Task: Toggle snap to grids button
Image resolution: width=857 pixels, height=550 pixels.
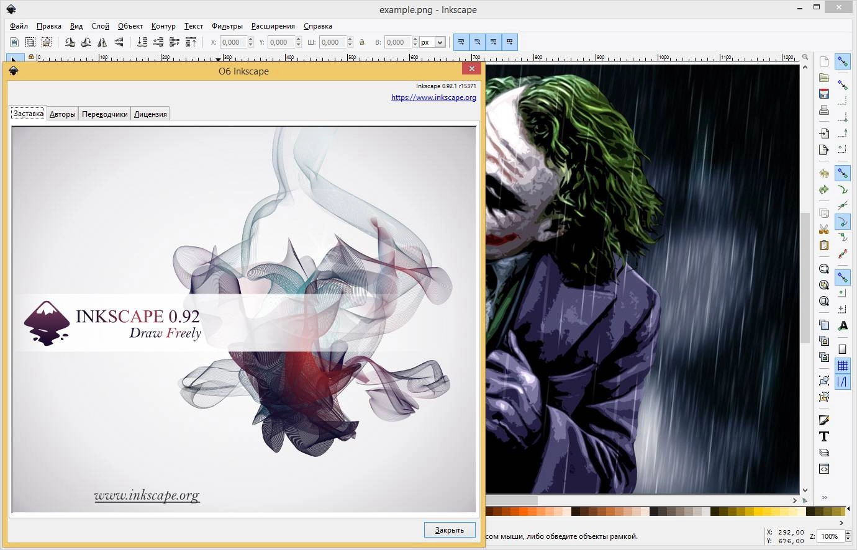Action: pos(843,366)
